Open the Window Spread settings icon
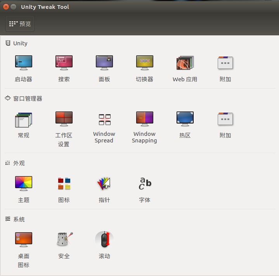This screenshot has width=279, height=276. (105, 120)
